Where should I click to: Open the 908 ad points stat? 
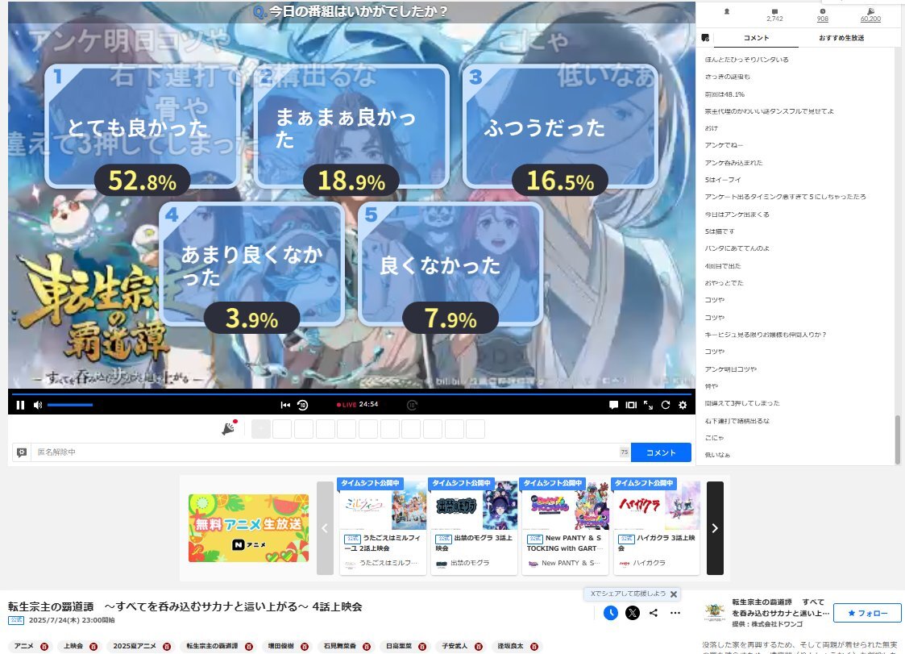(x=823, y=15)
